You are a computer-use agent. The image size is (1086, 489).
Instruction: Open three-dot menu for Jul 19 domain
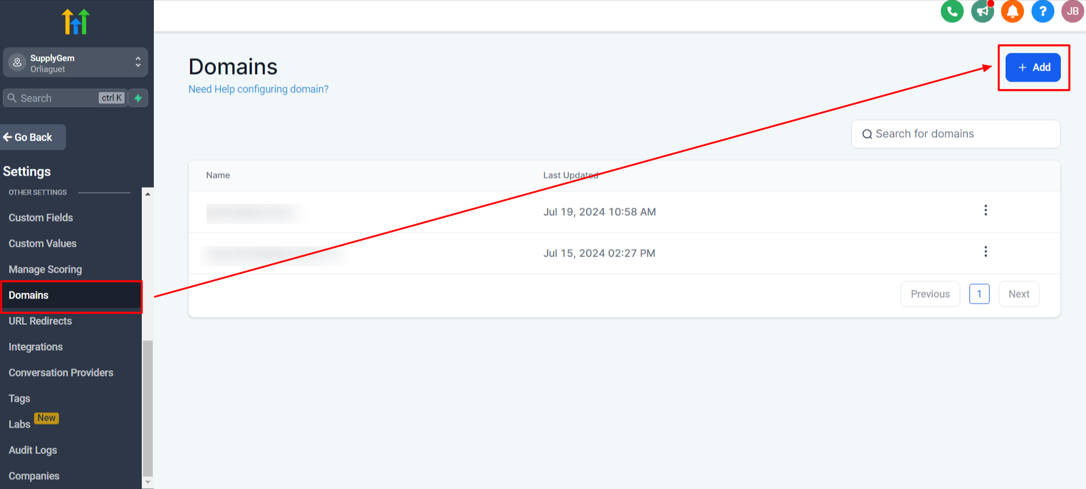click(986, 211)
